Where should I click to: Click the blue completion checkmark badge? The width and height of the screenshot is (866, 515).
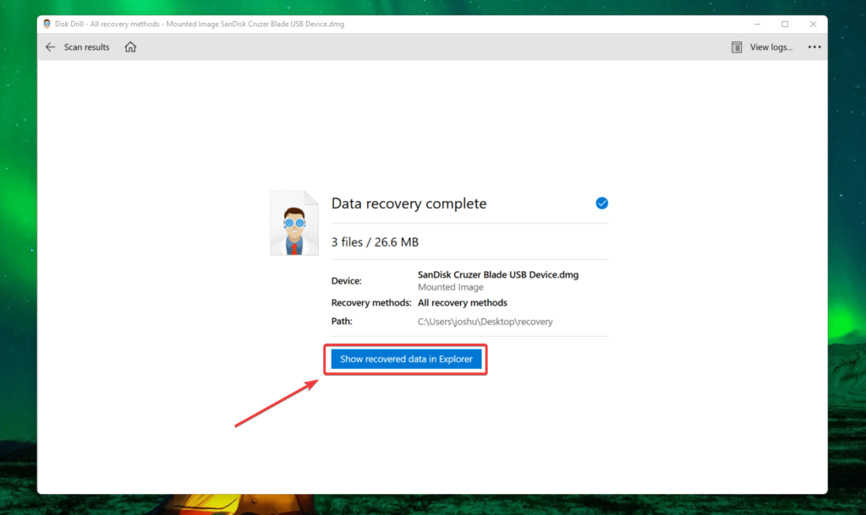click(601, 203)
